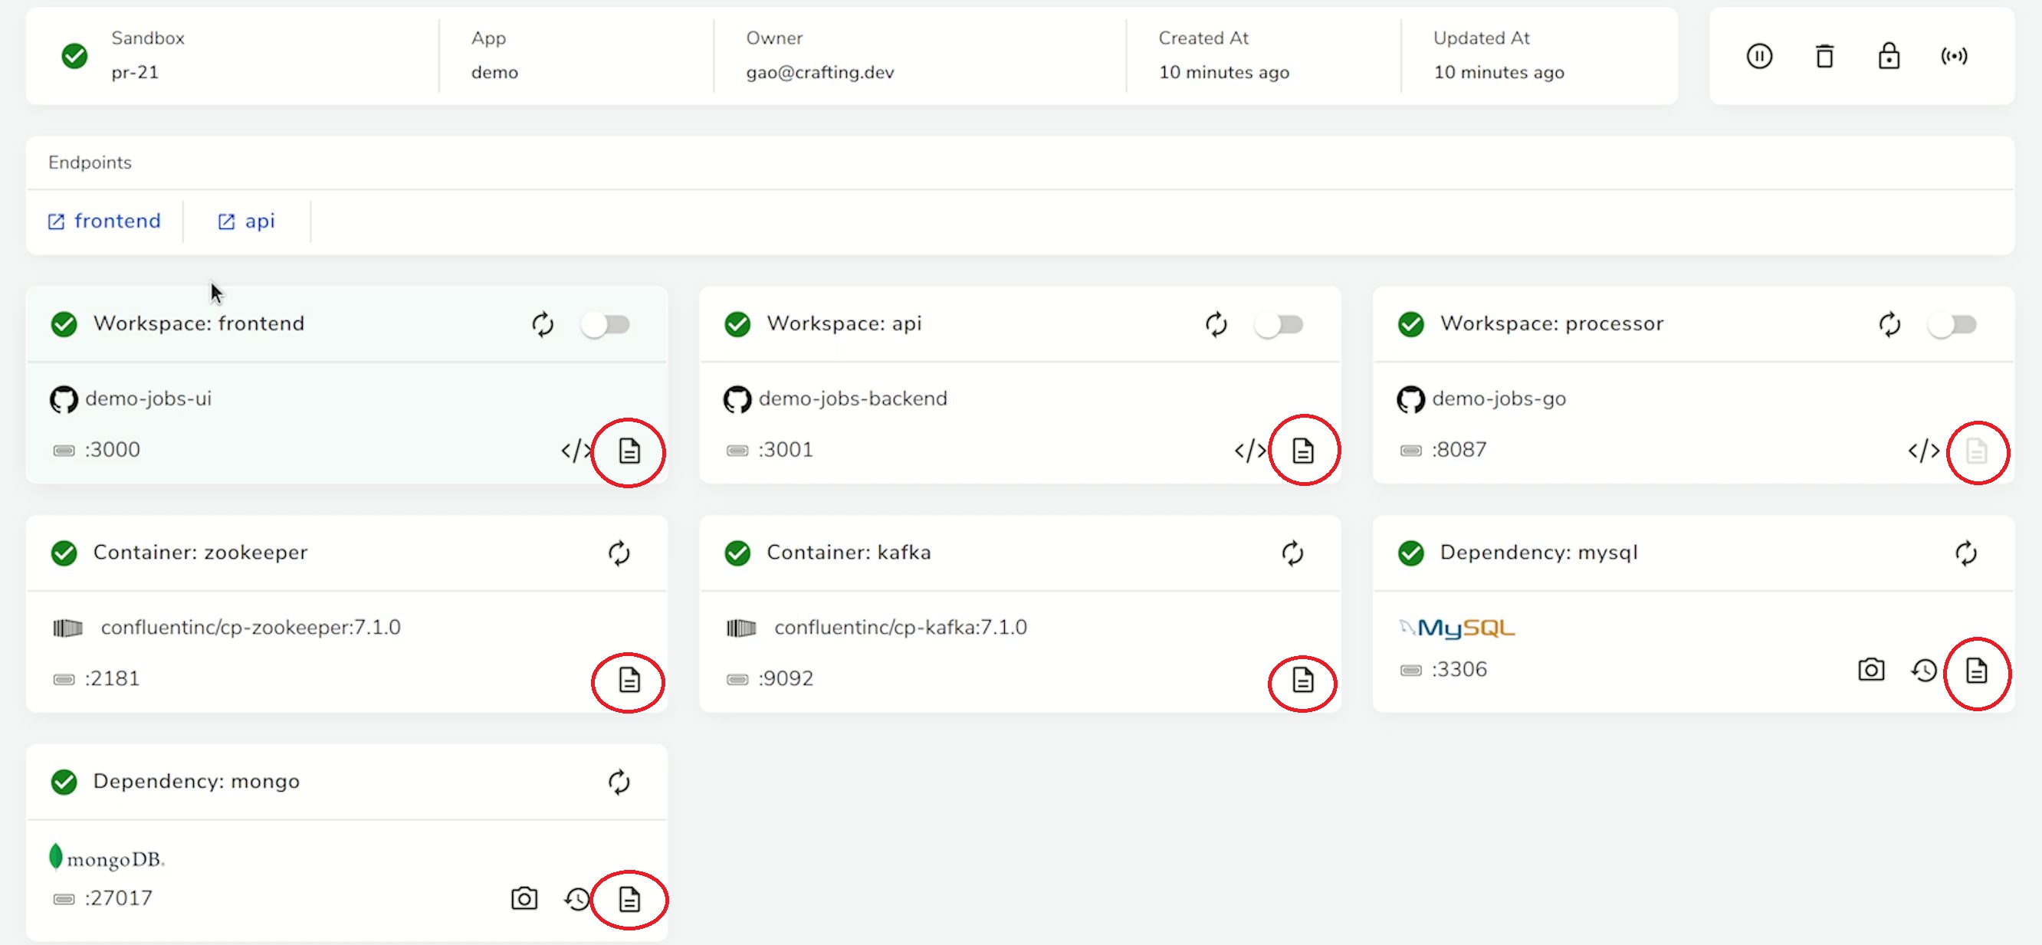Image resolution: width=2042 pixels, height=945 pixels.
Task: Open the code editor icon for Workspace api
Action: (1249, 451)
